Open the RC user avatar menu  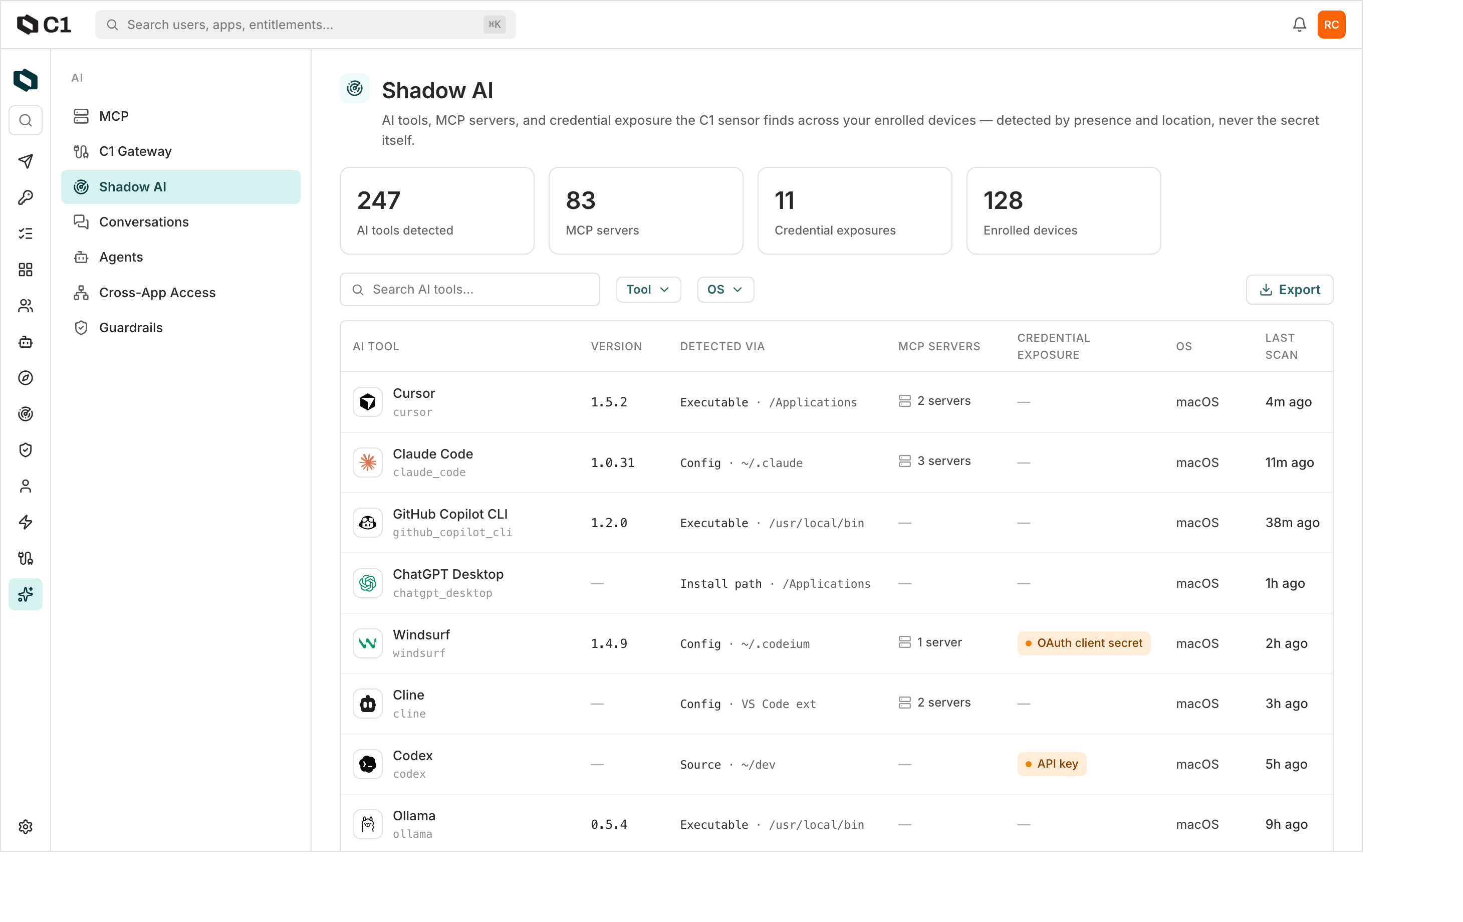1331,25
